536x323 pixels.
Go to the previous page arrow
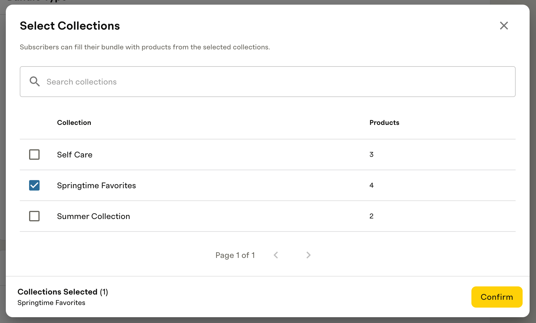point(276,255)
